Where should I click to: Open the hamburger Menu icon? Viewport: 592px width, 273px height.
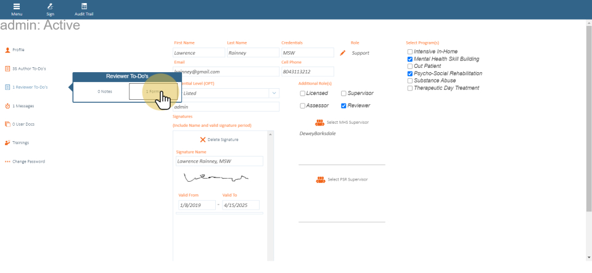17,6
